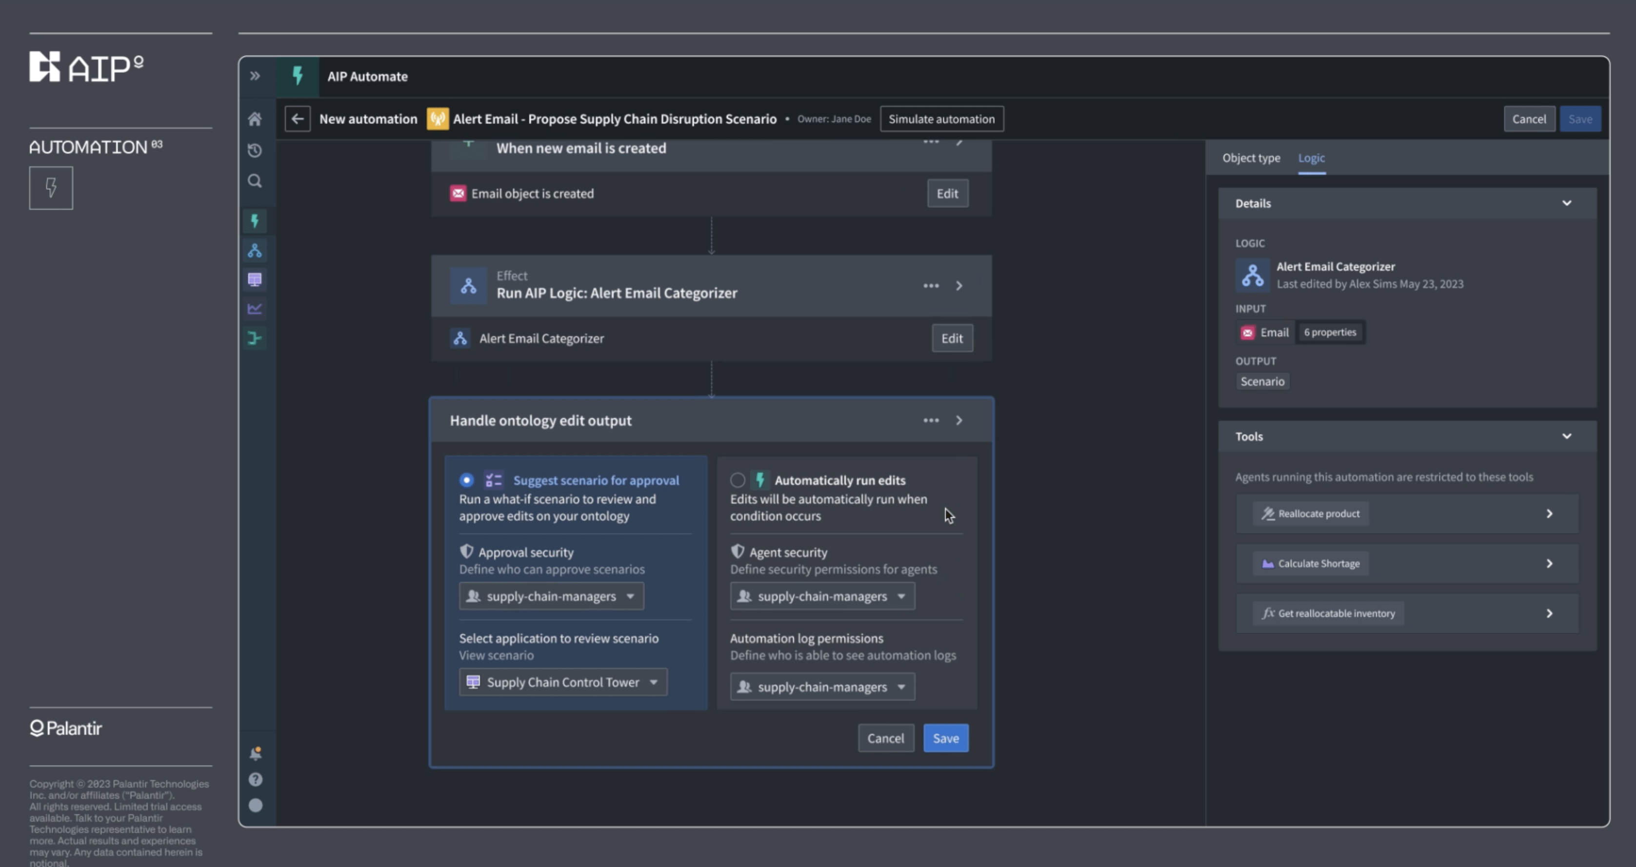
Task: Click the lightning box under AUTOMATION heading
Action: pyautogui.click(x=51, y=188)
